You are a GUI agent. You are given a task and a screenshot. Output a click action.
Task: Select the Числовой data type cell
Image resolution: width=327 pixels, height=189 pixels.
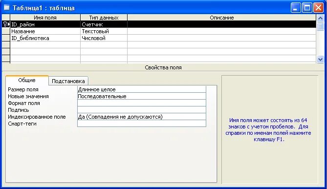104,38
